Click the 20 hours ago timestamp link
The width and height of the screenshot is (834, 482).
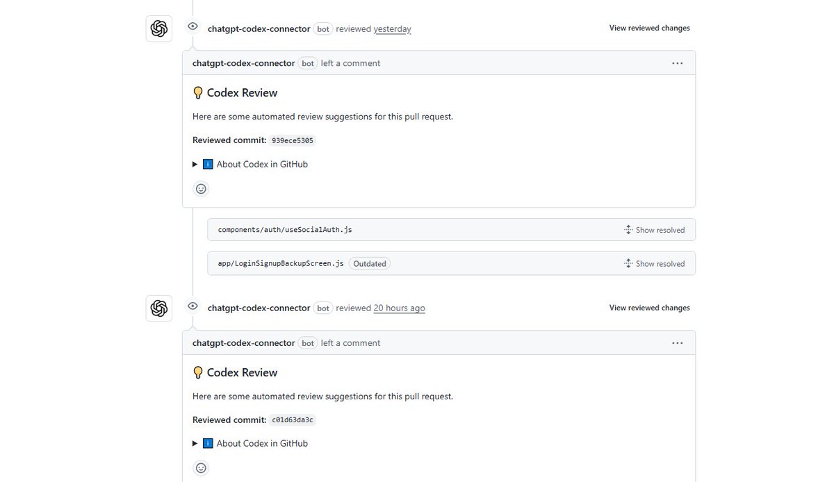[399, 308]
